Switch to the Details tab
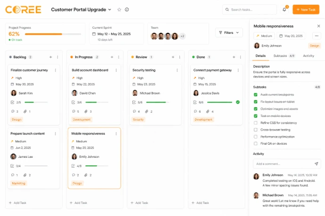This screenshot has width=325, height=216. [x=260, y=56]
